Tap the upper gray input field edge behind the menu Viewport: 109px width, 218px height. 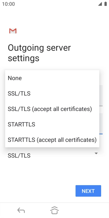point(101,96)
